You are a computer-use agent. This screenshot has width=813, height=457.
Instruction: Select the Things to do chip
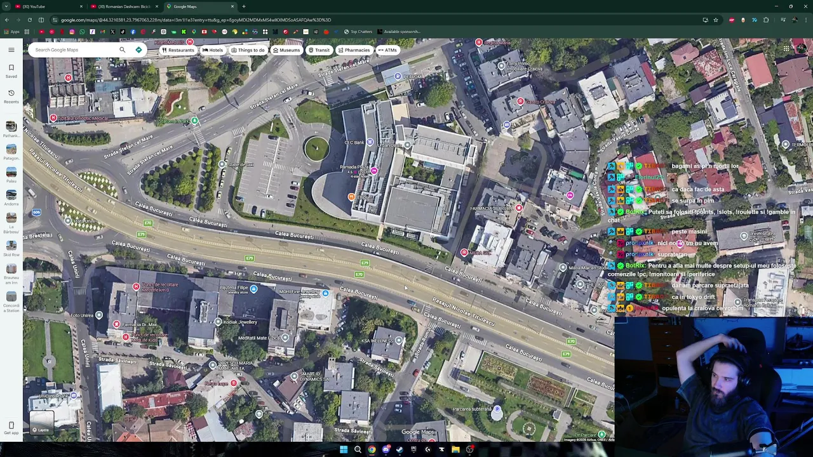click(248, 50)
